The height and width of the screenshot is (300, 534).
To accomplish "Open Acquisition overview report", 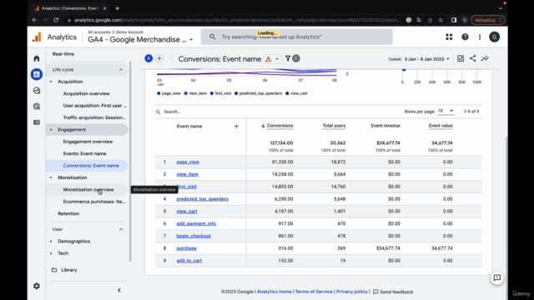I will (87, 93).
